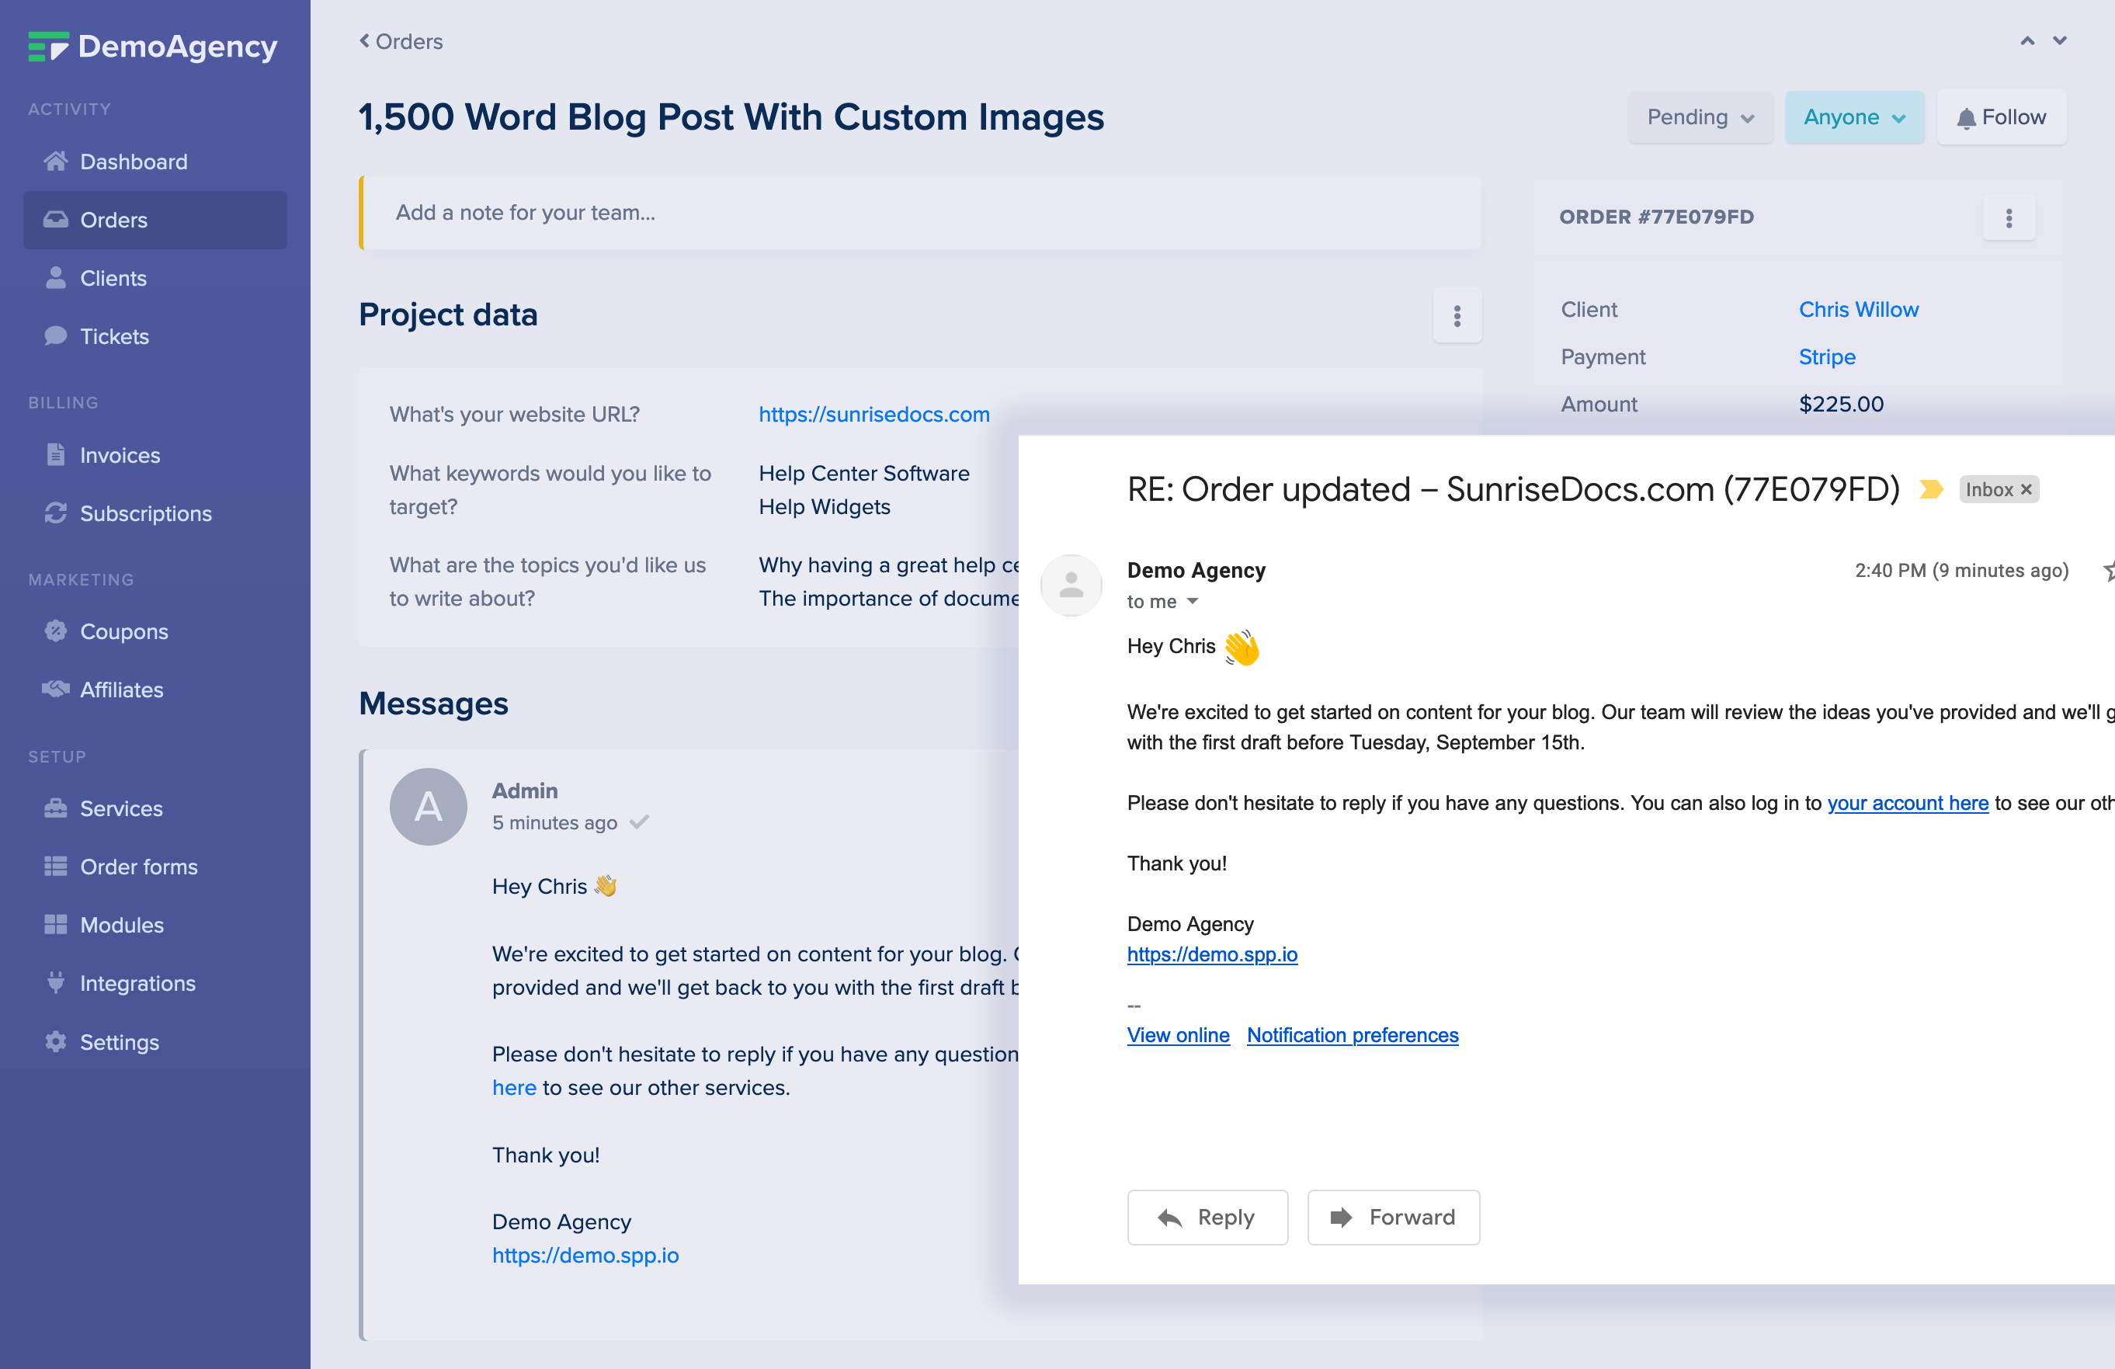Click the DemoAgency logo icon
The height and width of the screenshot is (1369, 2115).
coord(48,47)
